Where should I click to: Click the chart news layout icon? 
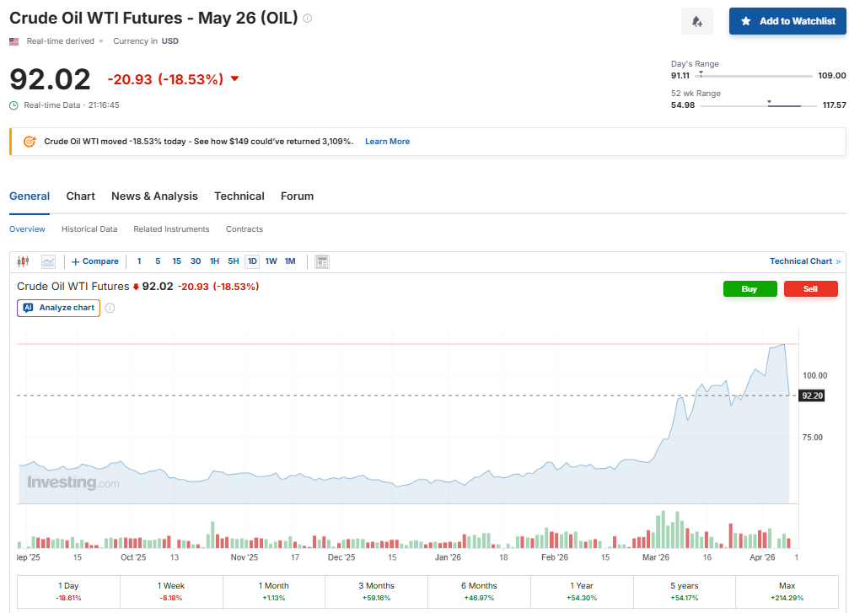click(x=322, y=261)
